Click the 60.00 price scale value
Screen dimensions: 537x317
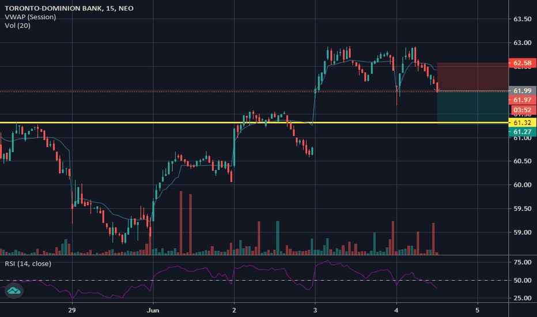pos(522,184)
